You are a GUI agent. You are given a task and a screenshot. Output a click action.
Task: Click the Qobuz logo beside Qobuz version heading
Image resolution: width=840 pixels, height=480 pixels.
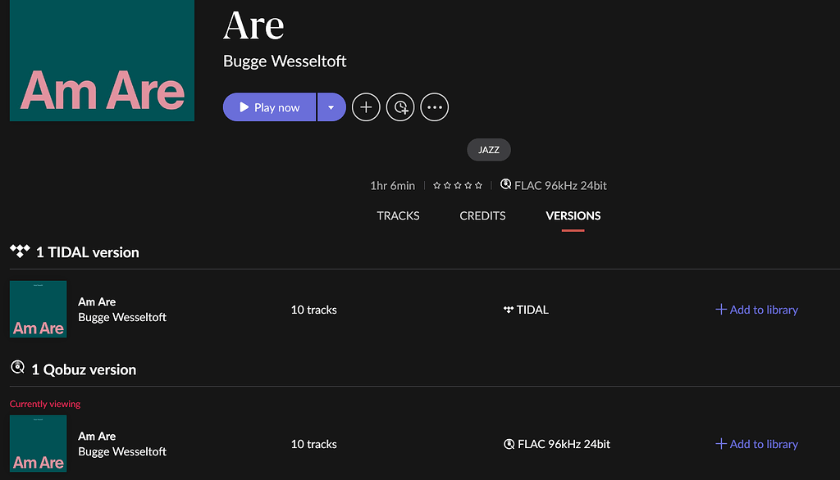point(16,367)
